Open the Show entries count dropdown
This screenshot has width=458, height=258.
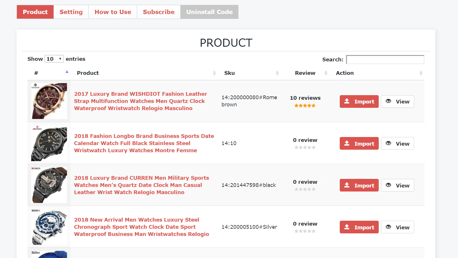point(54,59)
